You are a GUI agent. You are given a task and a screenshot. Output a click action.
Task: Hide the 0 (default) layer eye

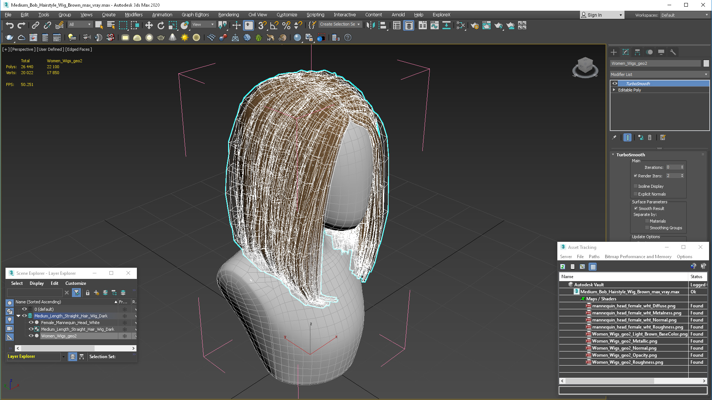tap(24, 309)
